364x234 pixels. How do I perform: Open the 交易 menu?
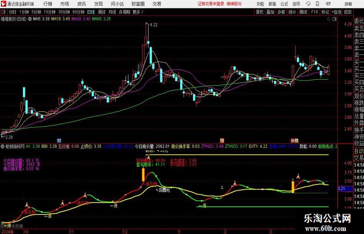coord(157,4)
